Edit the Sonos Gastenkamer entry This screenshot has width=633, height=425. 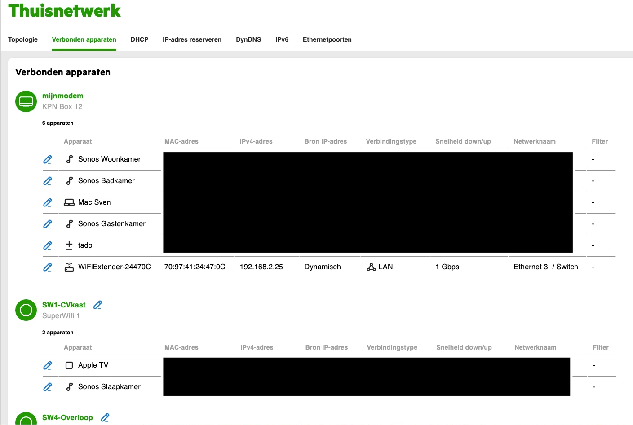[x=47, y=224]
